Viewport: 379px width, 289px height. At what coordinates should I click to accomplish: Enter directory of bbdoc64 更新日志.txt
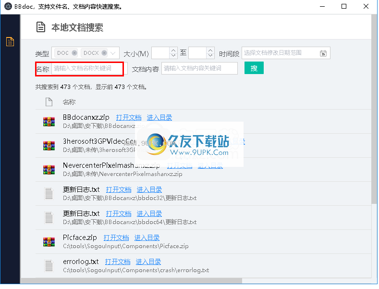tap(149, 214)
